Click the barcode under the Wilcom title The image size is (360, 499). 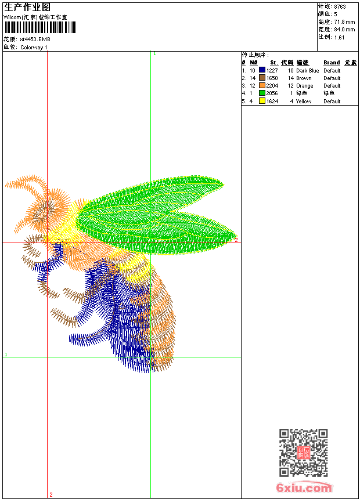tap(40, 27)
